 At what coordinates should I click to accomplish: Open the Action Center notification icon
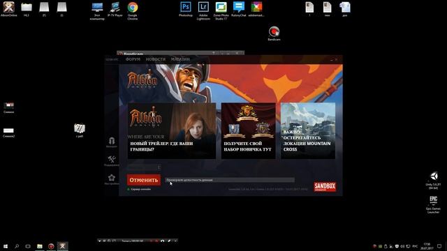click(439, 246)
